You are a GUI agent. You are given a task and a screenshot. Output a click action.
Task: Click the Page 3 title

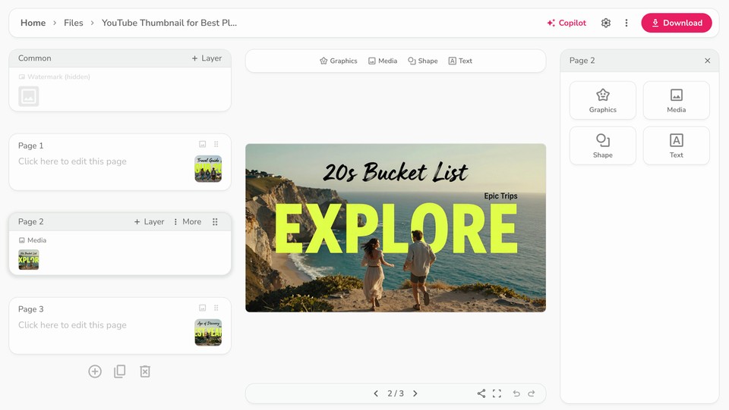[30, 309]
